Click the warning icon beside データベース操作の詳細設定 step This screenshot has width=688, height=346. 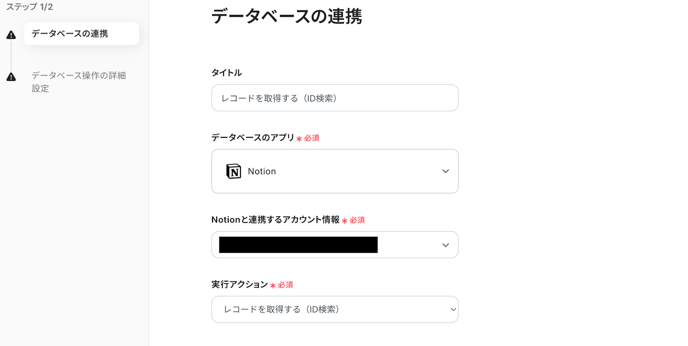[x=11, y=77]
